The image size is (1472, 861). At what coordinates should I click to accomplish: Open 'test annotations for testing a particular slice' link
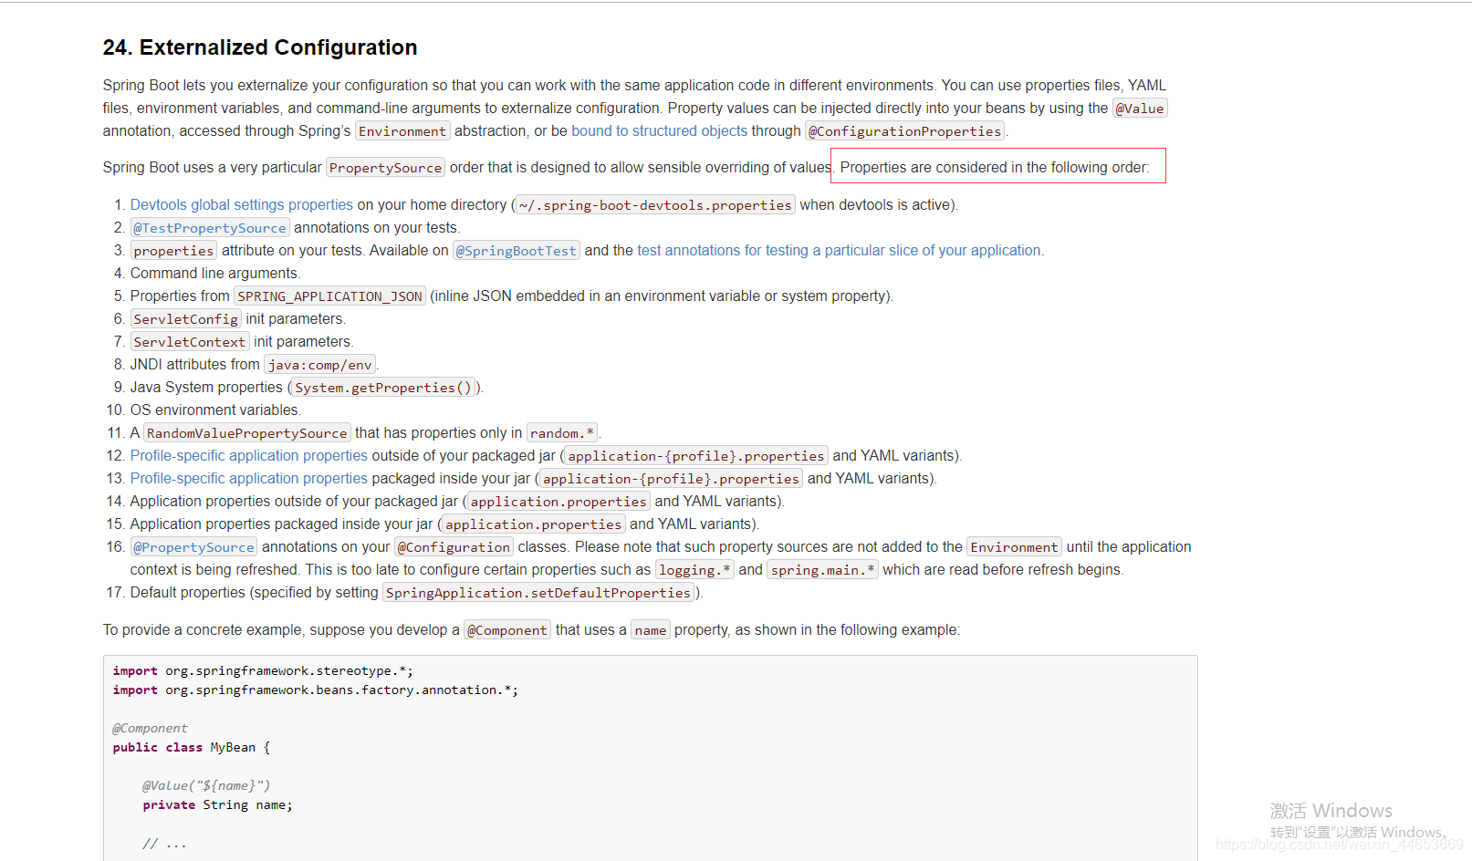coord(839,251)
